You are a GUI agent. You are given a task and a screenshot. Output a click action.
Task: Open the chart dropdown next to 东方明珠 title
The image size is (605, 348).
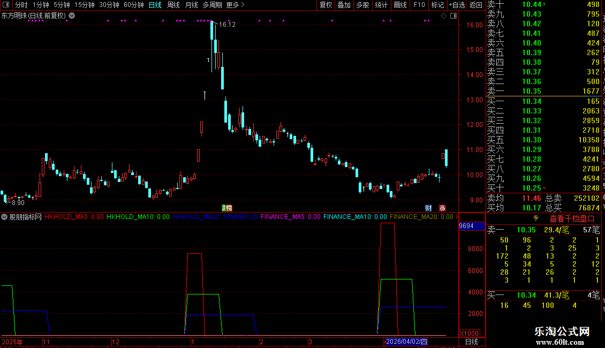click(x=72, y=16)
